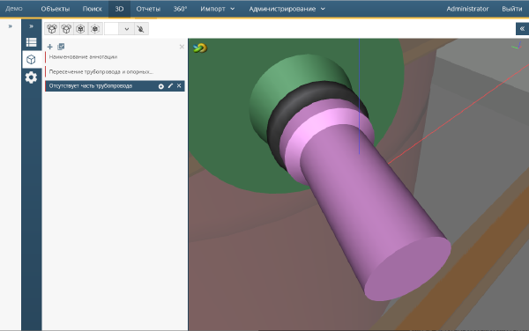The height and width of the screenshot is (331, 529).
Task: Add a new annotation with plus icon
Action: click(x=50, y=47)
